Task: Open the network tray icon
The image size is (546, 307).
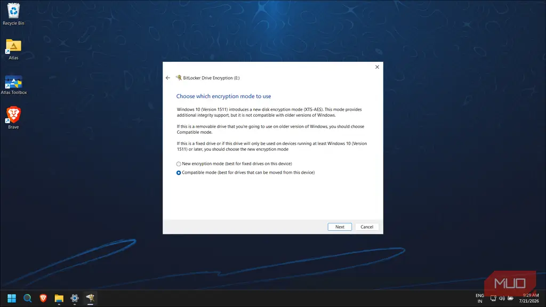Action: (493, 298)
